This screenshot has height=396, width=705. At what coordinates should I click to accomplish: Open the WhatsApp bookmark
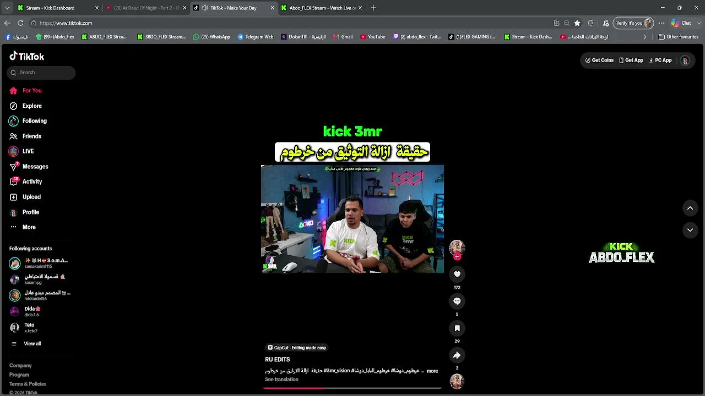pyautogui.click(x=211, y=37)
